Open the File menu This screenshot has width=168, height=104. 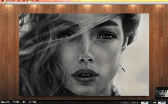[18, 1]
